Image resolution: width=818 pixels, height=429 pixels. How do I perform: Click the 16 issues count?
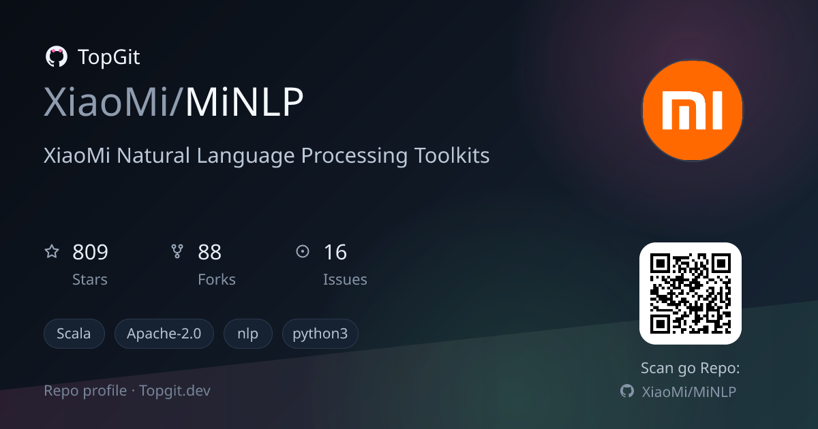[x=335, y=253]
